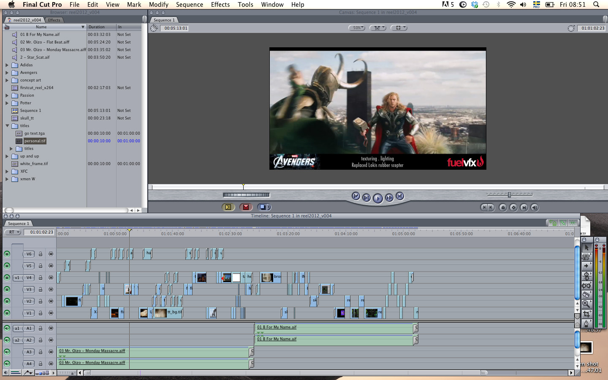
Task: Select the Razor Blade tool
Action: pos(586,295)
